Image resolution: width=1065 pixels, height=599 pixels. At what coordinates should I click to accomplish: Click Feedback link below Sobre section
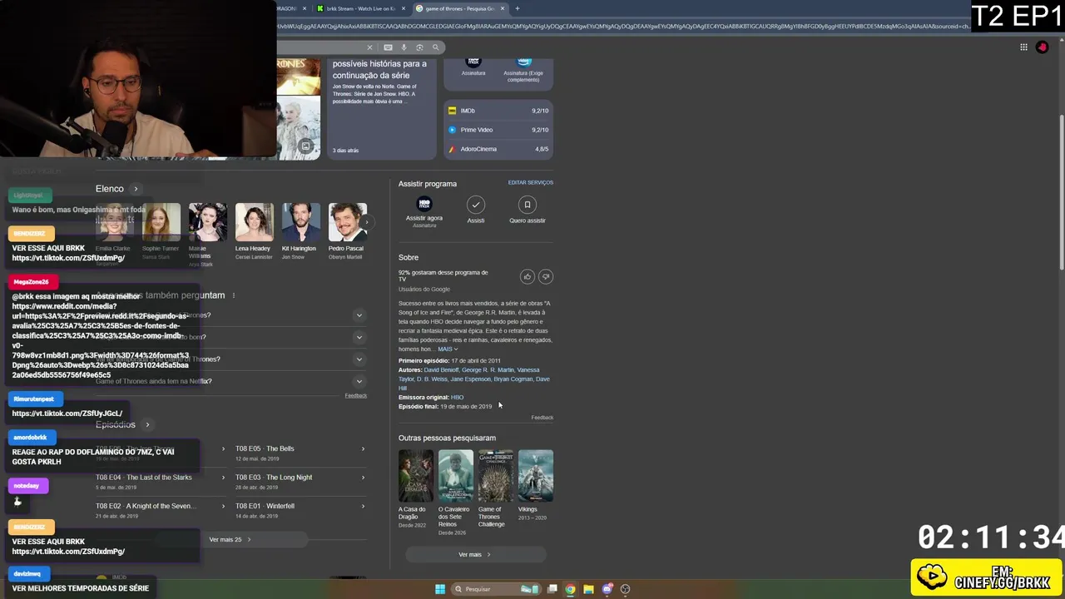pyautogui.click(x=542, y=418)
